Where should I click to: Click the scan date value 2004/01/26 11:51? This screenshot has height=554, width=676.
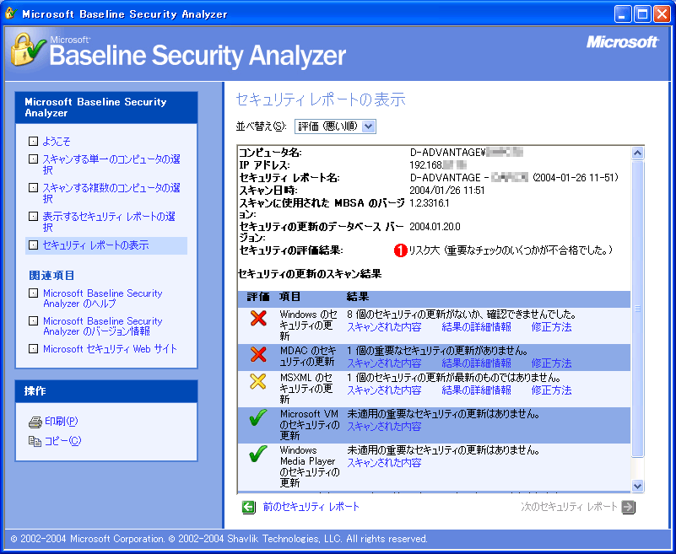(447, 191)
